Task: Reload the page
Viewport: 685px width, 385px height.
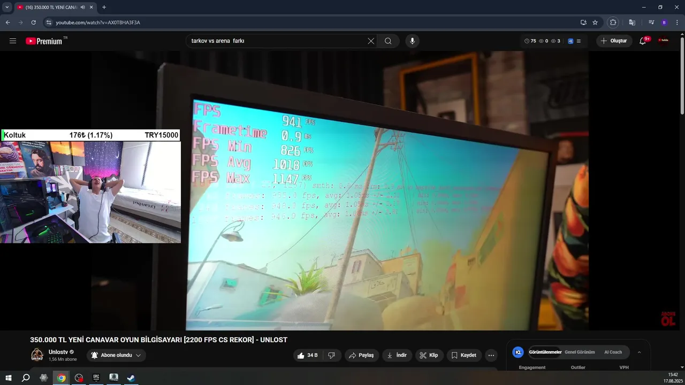Action: coord(33,22)
